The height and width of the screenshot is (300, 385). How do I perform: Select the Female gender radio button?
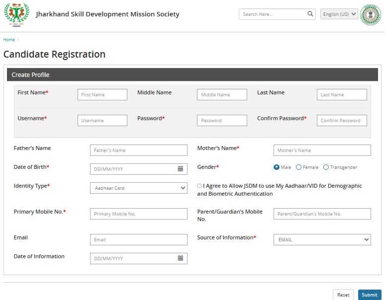tap(298, 167)
